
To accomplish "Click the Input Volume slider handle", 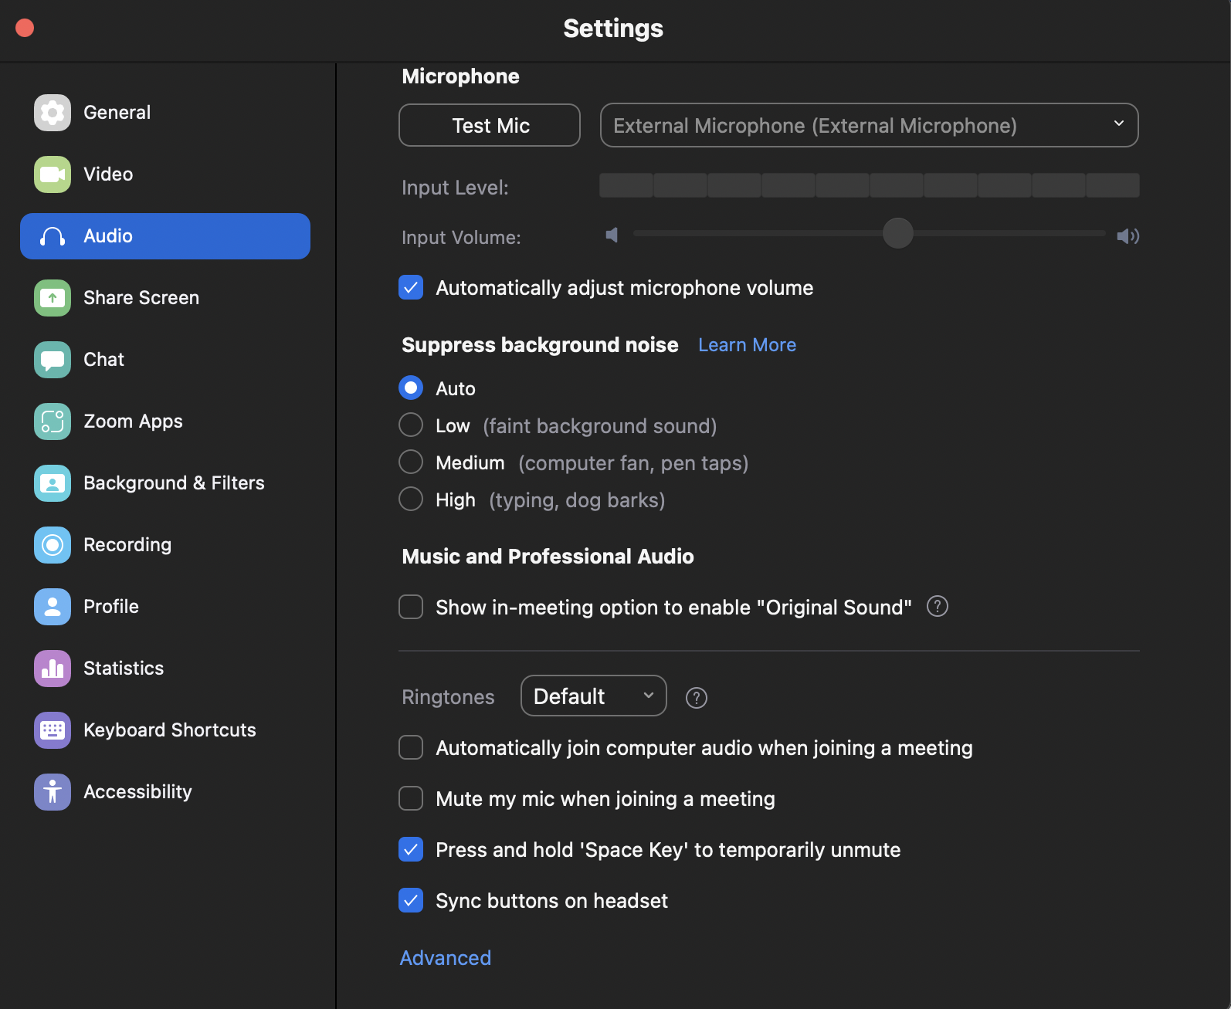I will point(897,233).
